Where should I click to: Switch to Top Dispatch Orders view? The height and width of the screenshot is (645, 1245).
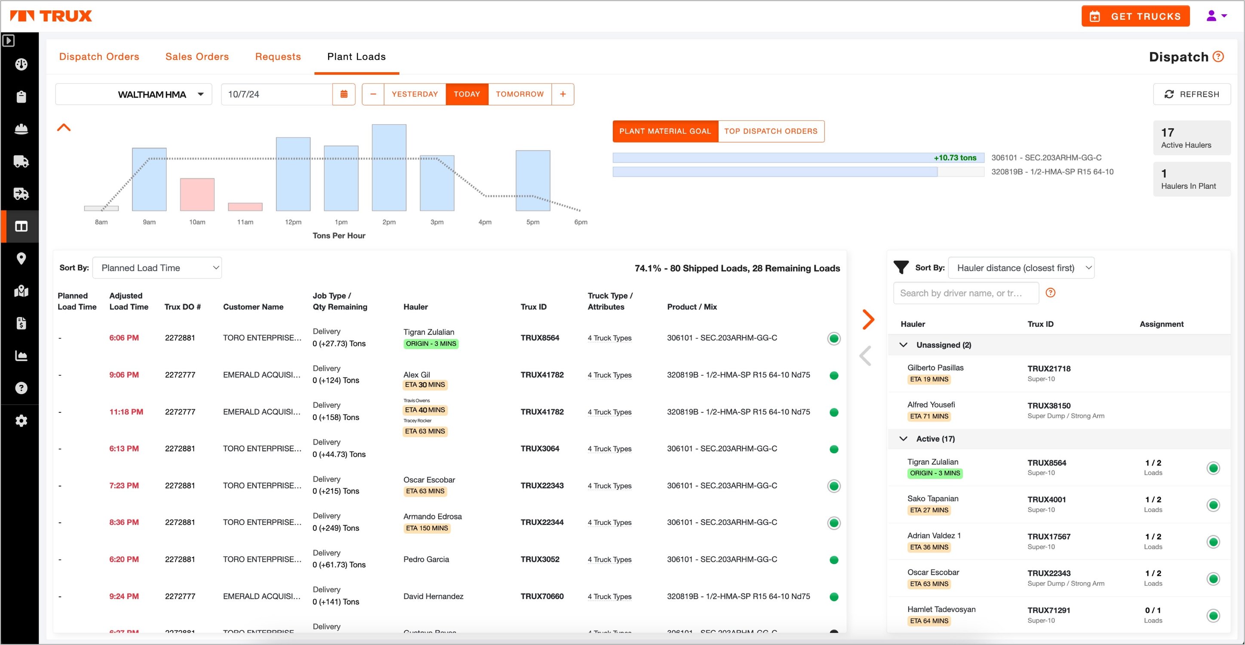click(x=771, y=132)
